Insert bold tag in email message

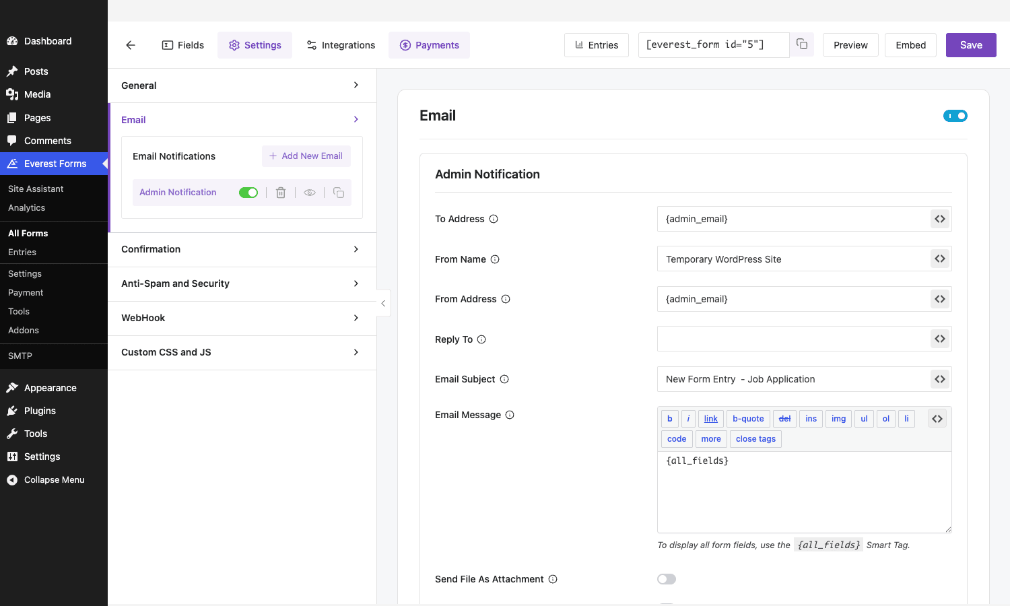tap(670, 419)
